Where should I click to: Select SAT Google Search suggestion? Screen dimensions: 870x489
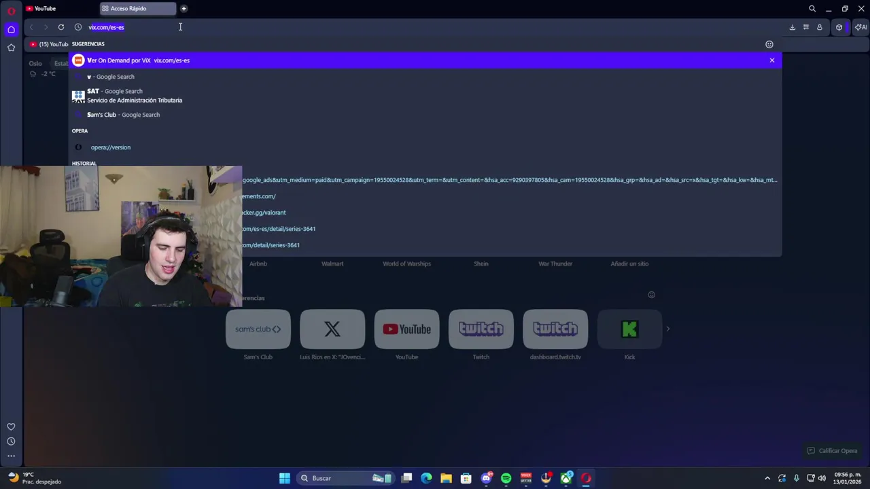pyautogui.click(x=425, y=96)
